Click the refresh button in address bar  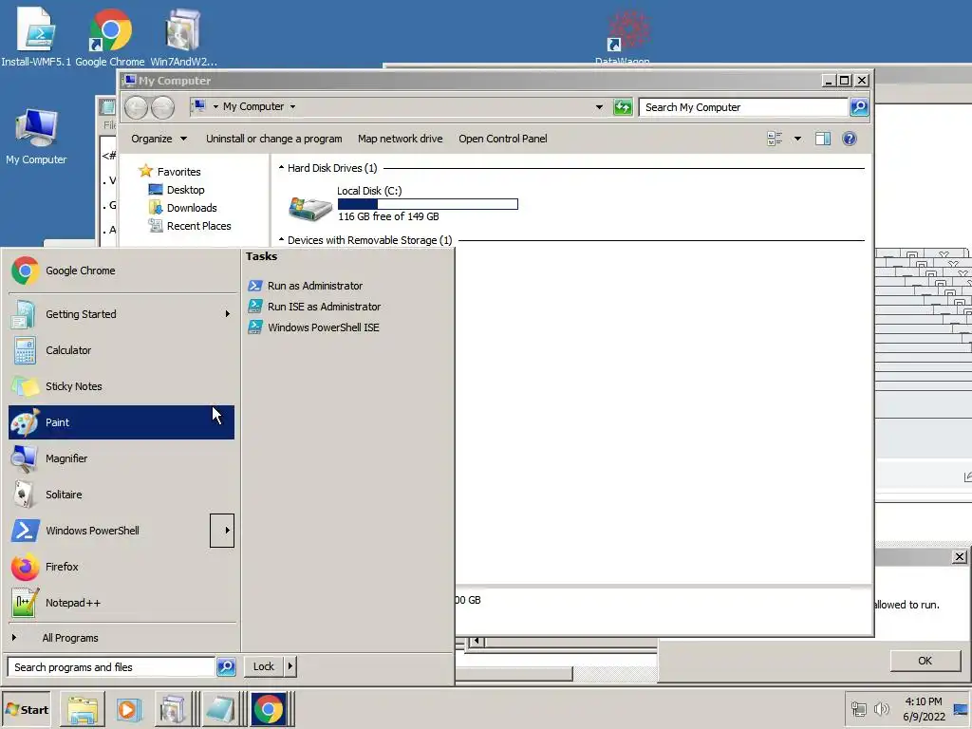point(623,107)
